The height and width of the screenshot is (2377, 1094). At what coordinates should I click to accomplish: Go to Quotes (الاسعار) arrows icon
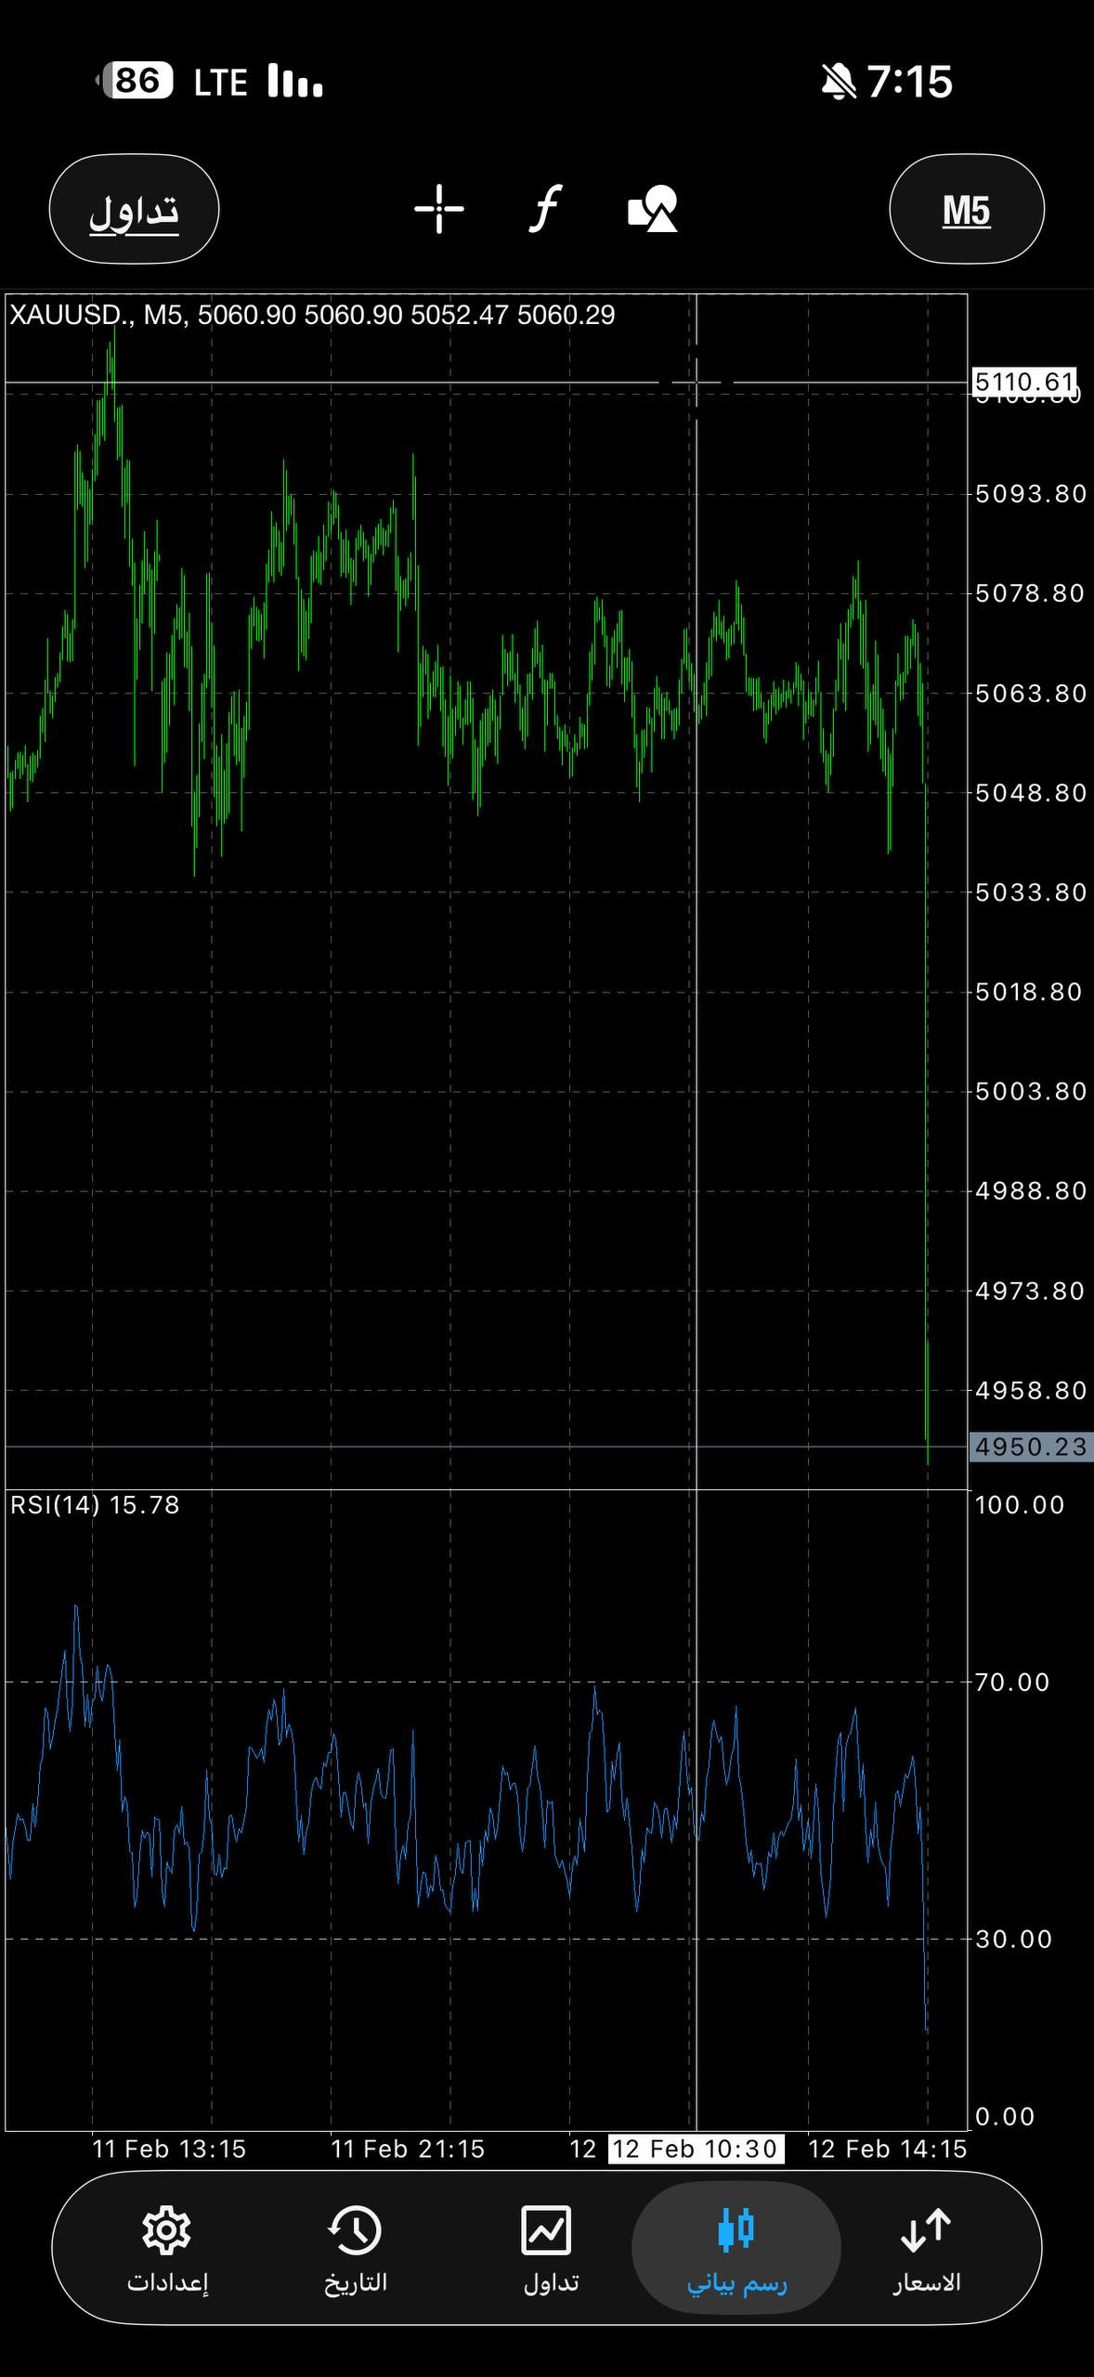tap(926, 2249)
